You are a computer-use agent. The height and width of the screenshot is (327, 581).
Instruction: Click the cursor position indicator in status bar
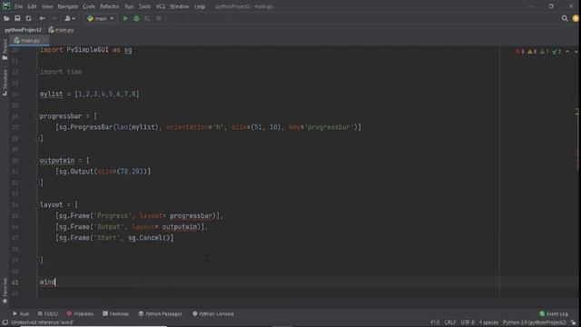pyautogui.click(x=435, y=322)
